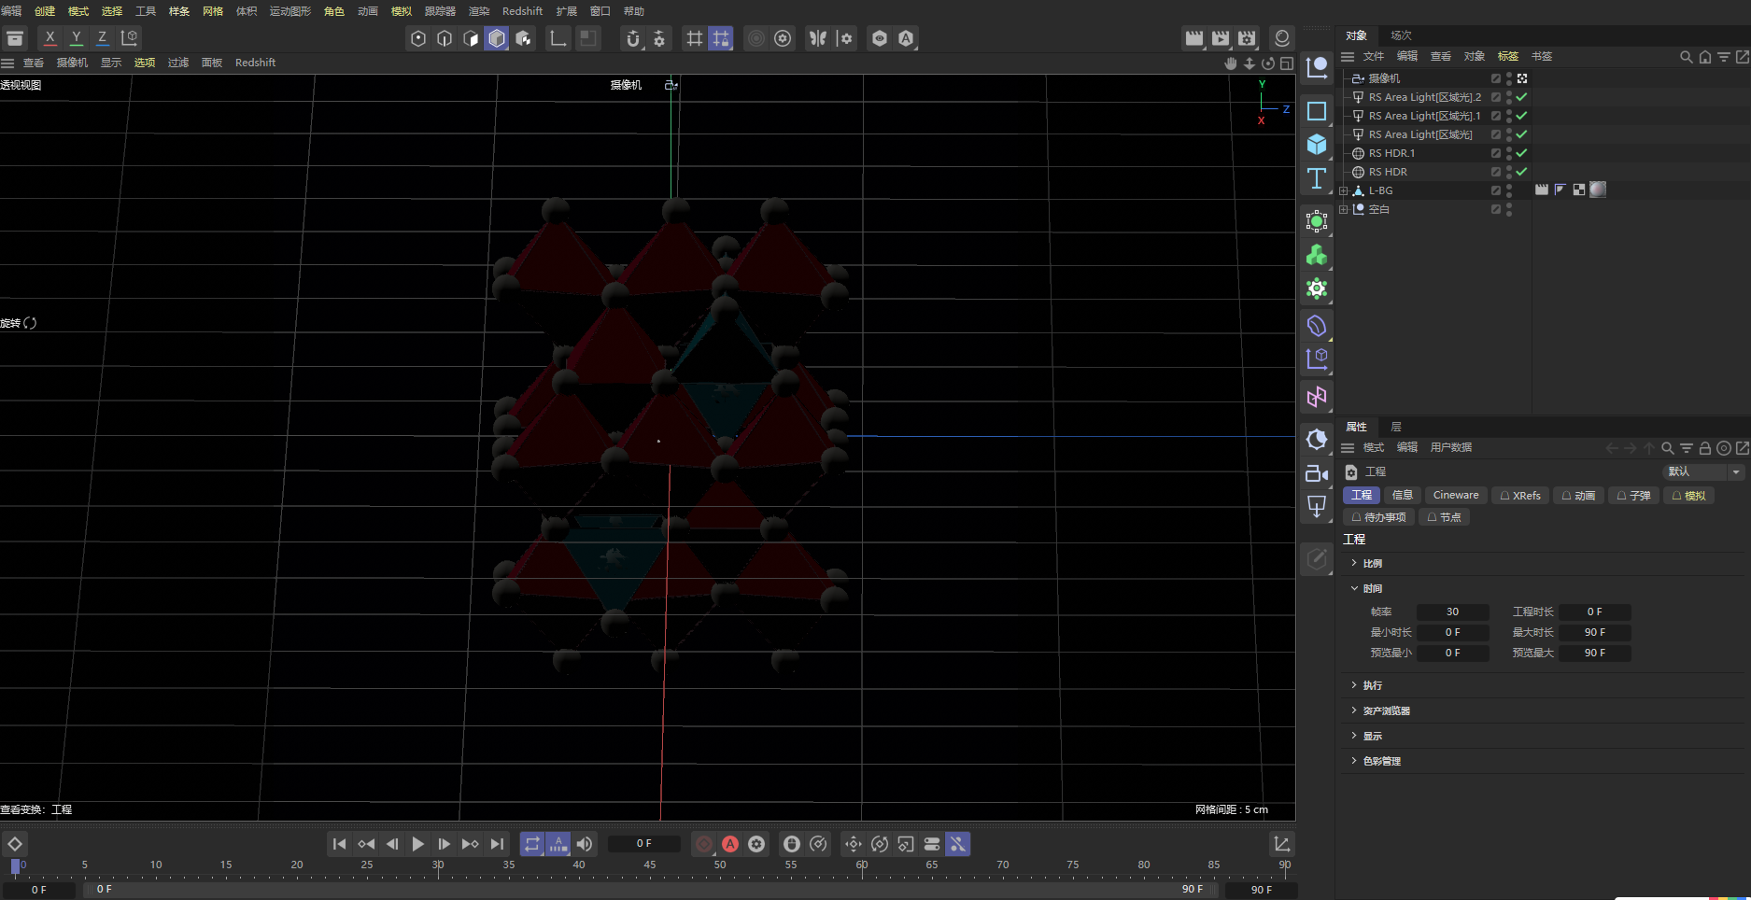Toggle the X axis lock
The width and height of the screenshot is (1751, 900).
coord(50,38)
